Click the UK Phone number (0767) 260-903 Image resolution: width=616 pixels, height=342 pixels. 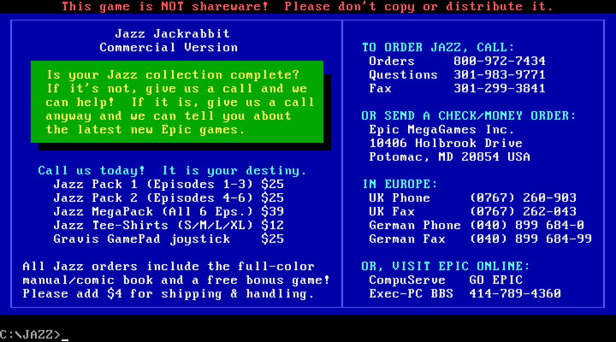[x=523, y=198]
